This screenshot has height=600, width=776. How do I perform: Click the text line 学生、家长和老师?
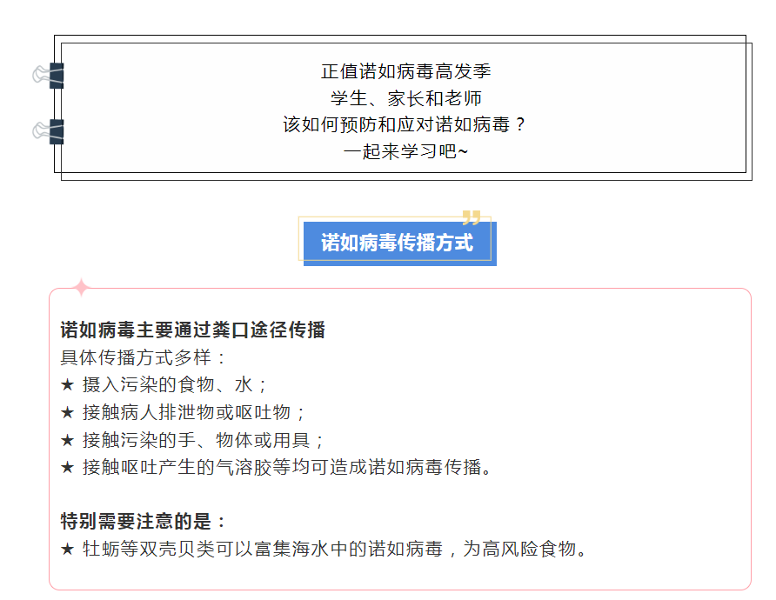point(405,98)
